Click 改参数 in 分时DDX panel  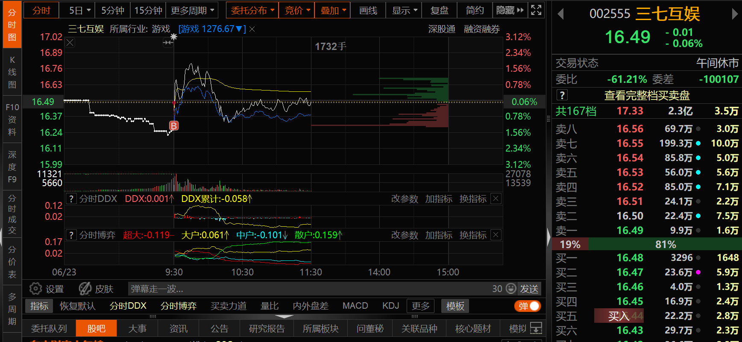click(x=405, y=199)
